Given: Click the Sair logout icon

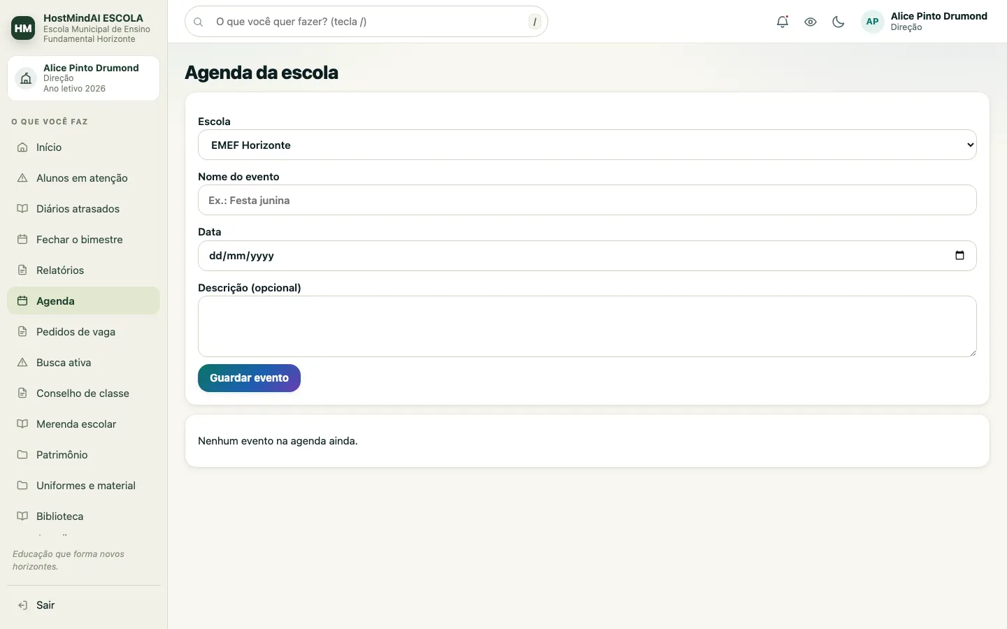Looking at the screenshot, I should [x=22, y=605].
